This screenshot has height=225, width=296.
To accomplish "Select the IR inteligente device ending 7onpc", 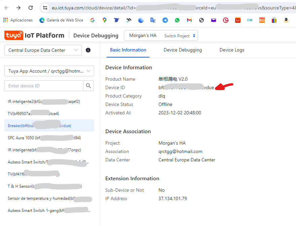I will coord(49,150).
